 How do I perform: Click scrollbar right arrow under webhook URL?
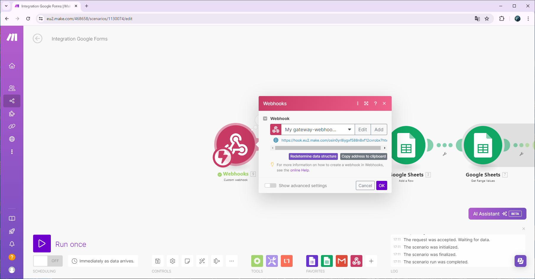click(385, 148)
